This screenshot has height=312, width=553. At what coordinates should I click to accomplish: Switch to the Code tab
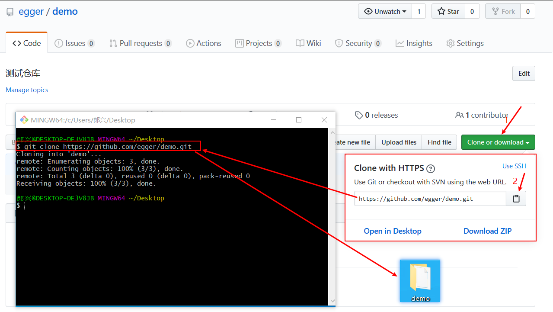tap(27, 43)
